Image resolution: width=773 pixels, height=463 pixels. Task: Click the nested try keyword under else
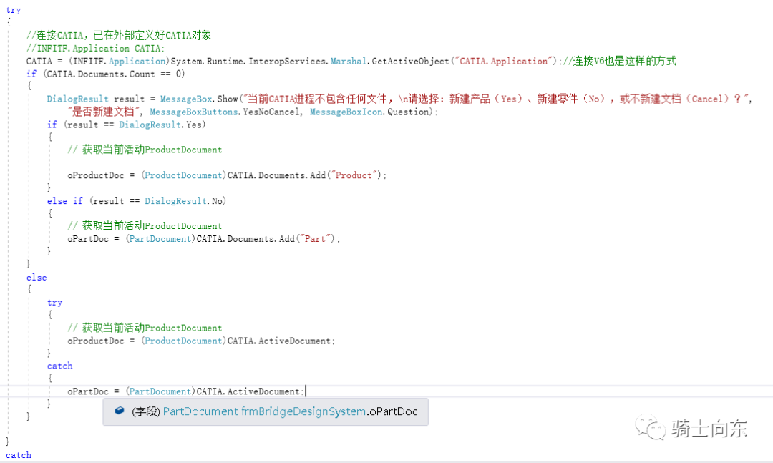tap(54, 302)
